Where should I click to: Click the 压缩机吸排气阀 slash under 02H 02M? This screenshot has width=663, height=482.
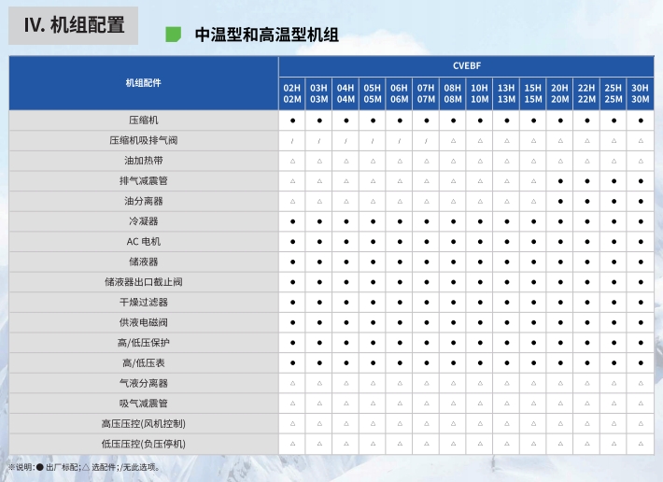point(292,141)
